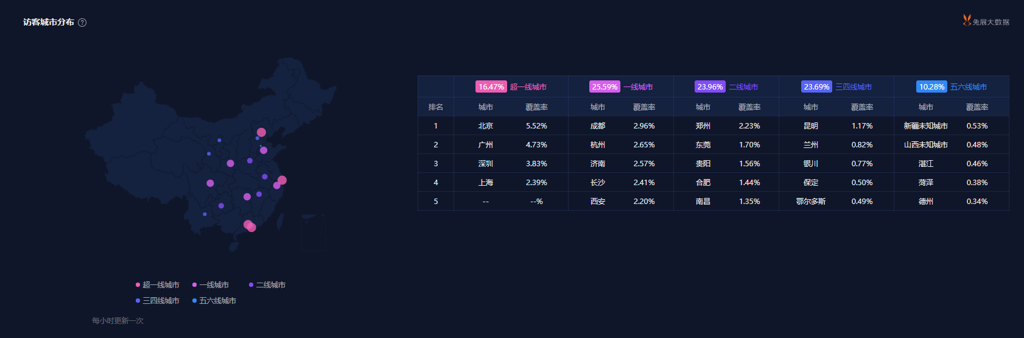Select the 北京 cell in the table
The image size is (1024, 338).
pyautogui.click(x=485, y=126)
